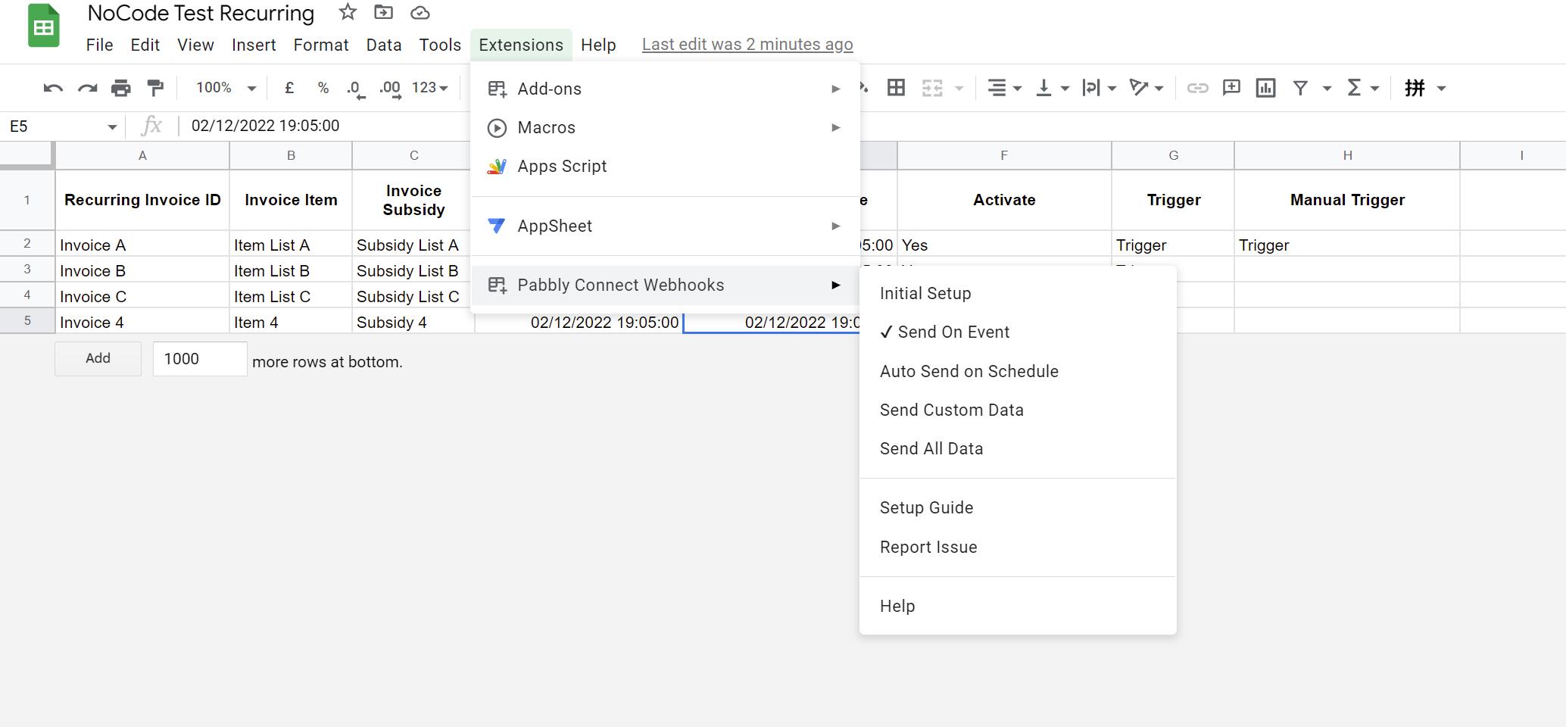This screenshot has width=1566, height=727.
Task: Close the open Extensions menu
Action: [x=521, y=45]
